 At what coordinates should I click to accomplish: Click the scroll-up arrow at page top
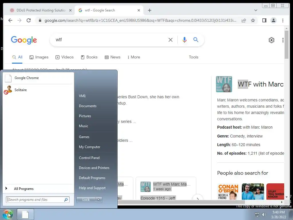tap(286, 28)
